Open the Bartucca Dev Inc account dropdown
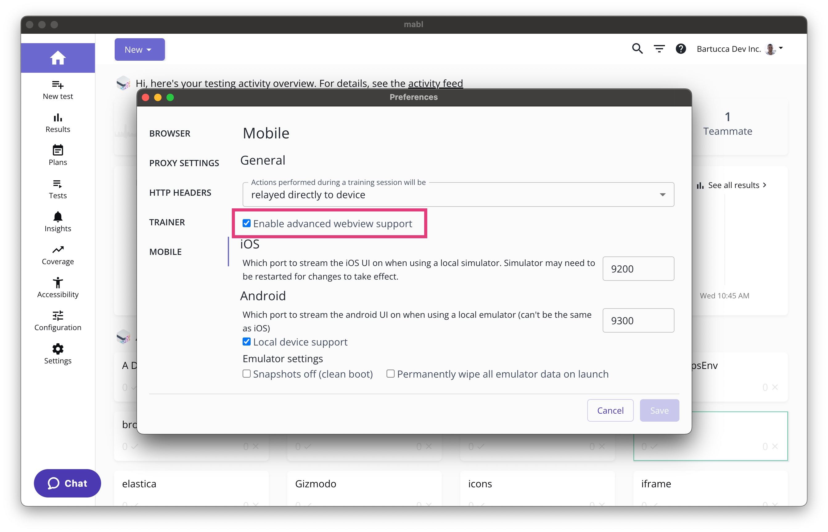 [x=740, y=49]
